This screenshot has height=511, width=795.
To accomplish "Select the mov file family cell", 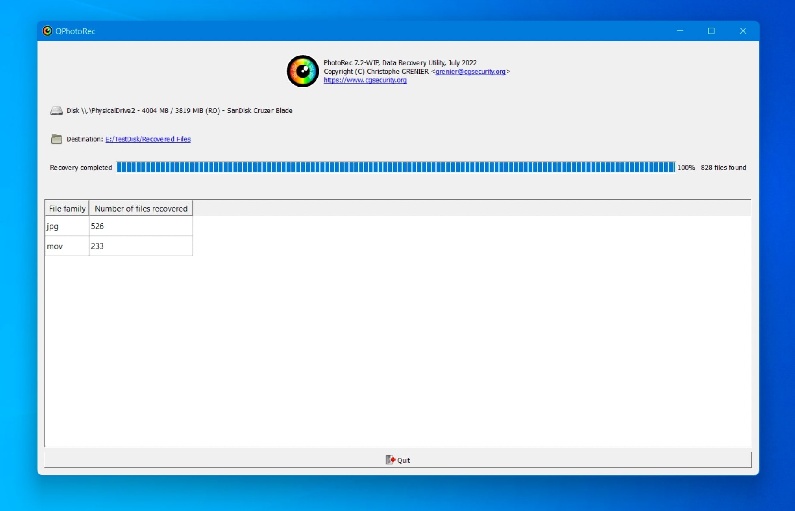I will click(67, 246).
